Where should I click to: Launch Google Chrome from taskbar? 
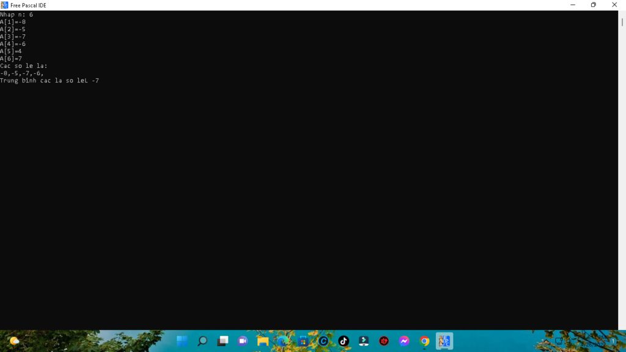[424, 341]
